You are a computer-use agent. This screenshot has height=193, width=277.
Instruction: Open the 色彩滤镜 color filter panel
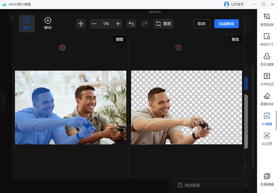click(x=266, y=59)
